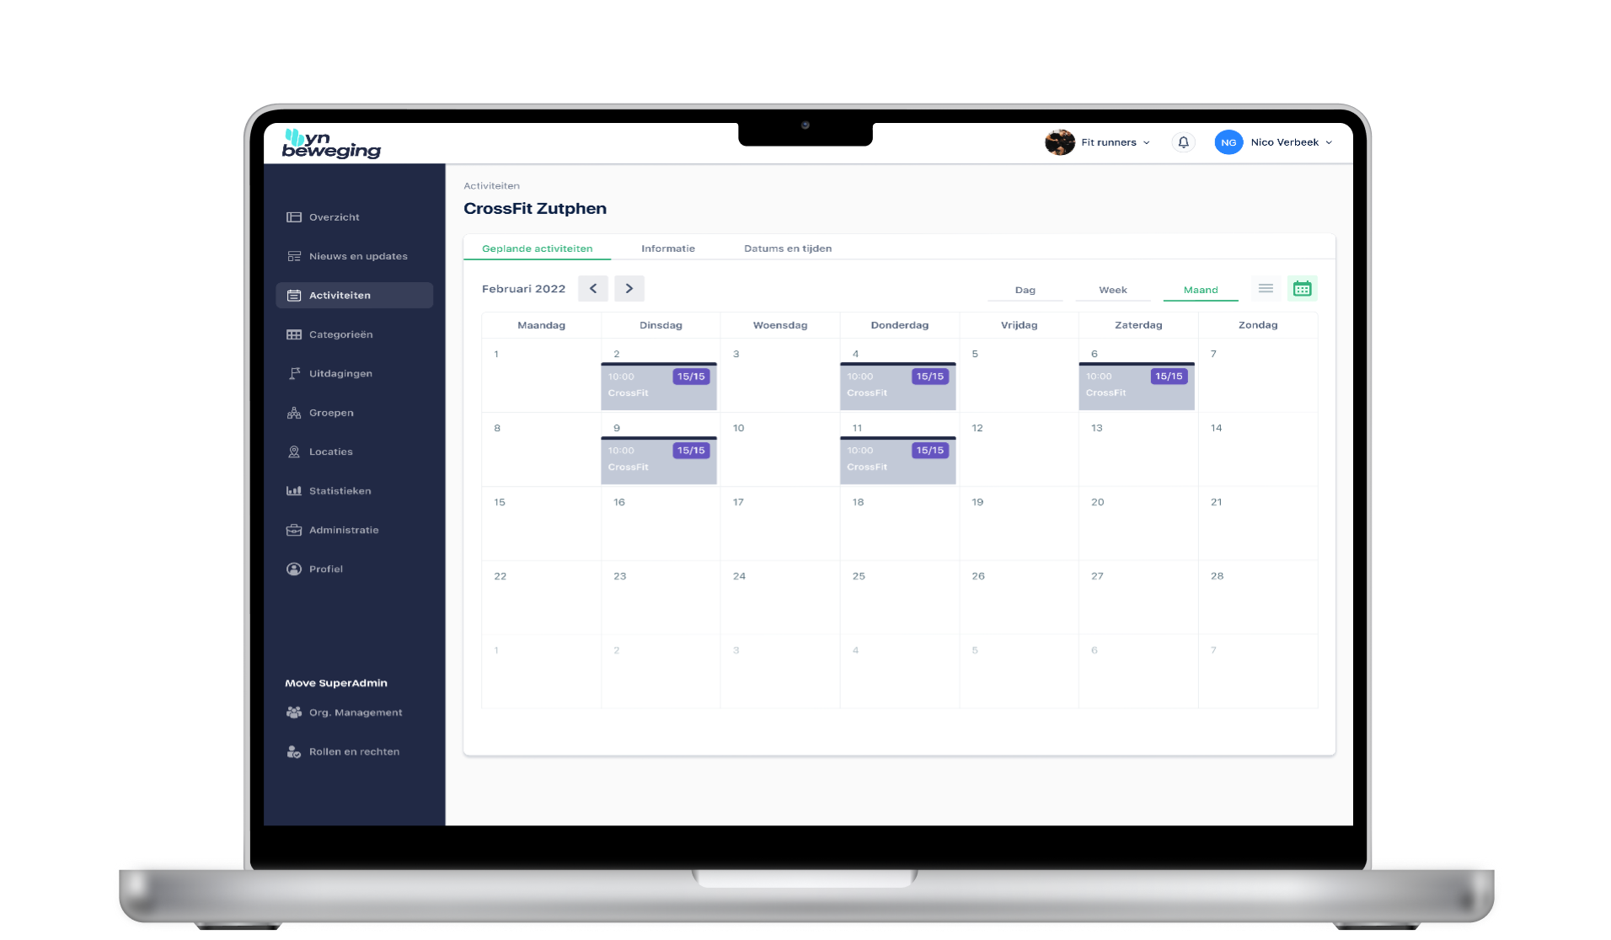The height and width of the screenshot is (940, 1611).
Task: Switch to the list view icon
Action: tap(1265, 288)
